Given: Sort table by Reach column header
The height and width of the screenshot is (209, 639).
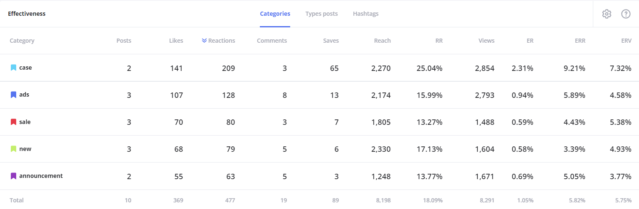Looking at the screenshot, I should pyautogui.click(x=382, y=41).
